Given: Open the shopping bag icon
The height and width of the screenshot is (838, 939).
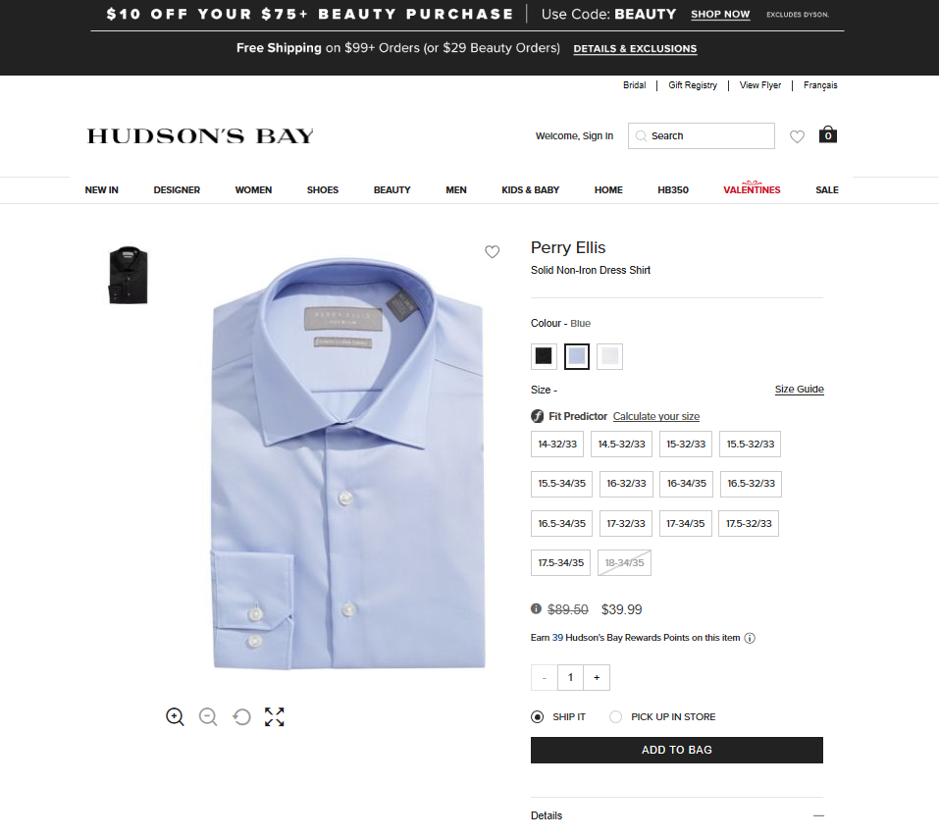Looking at the screenshot, I should click(x=827, y=134).
